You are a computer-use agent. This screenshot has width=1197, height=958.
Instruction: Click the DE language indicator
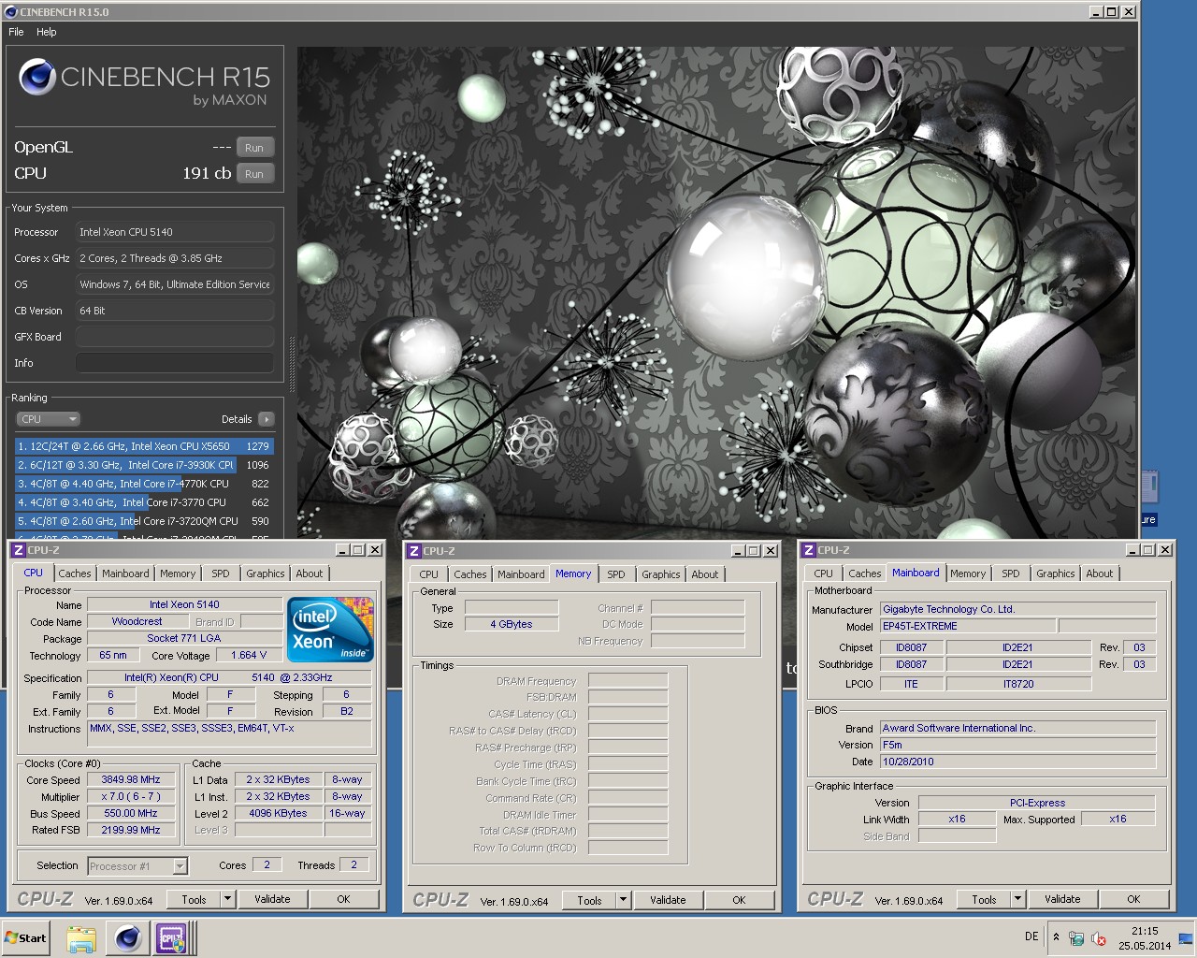(x=1031, y=936)
